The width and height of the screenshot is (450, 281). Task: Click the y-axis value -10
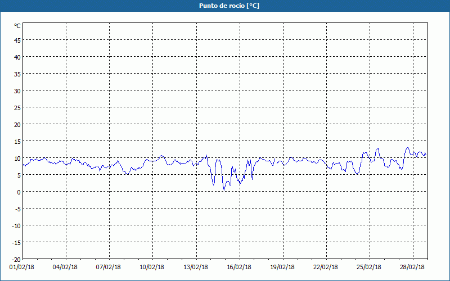(16, 226)
